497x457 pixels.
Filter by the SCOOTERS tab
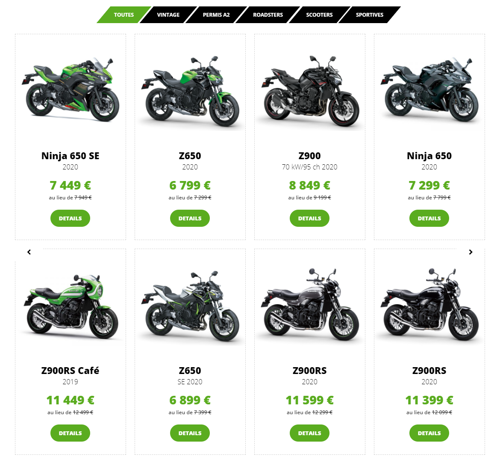[x=319, y=15]
